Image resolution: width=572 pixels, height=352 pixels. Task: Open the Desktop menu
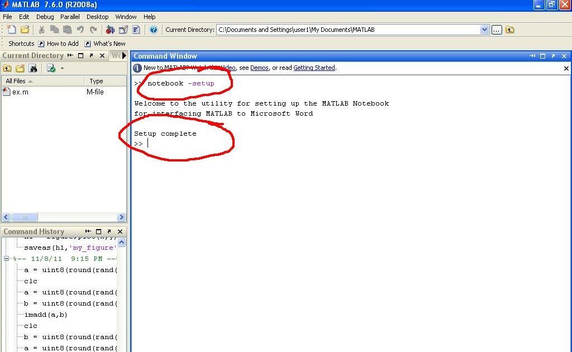[x=97, y=17]
